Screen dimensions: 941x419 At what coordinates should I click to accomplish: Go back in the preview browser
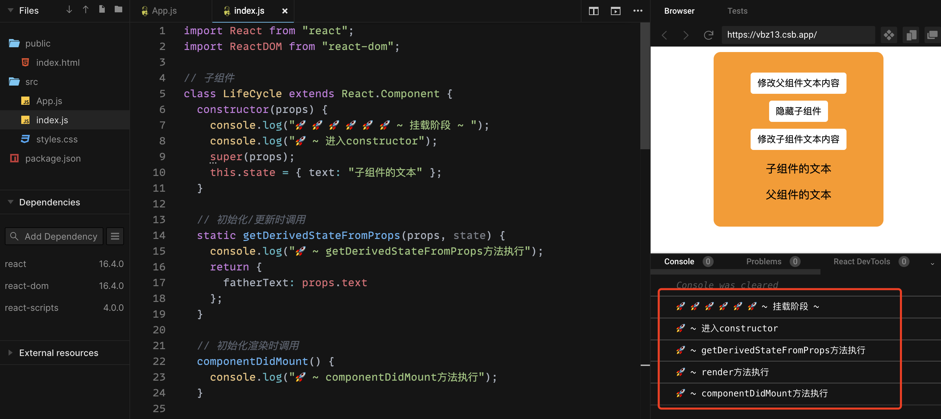coord(664,35)
